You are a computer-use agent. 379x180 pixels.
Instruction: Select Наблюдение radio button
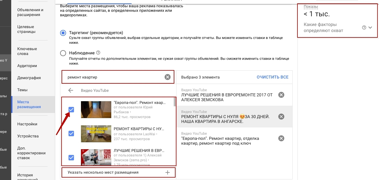63,53
